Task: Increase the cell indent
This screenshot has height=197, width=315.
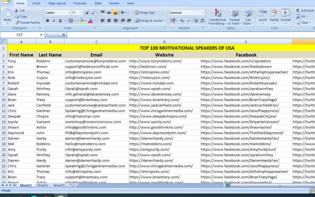Action: [x=129, y=20]
